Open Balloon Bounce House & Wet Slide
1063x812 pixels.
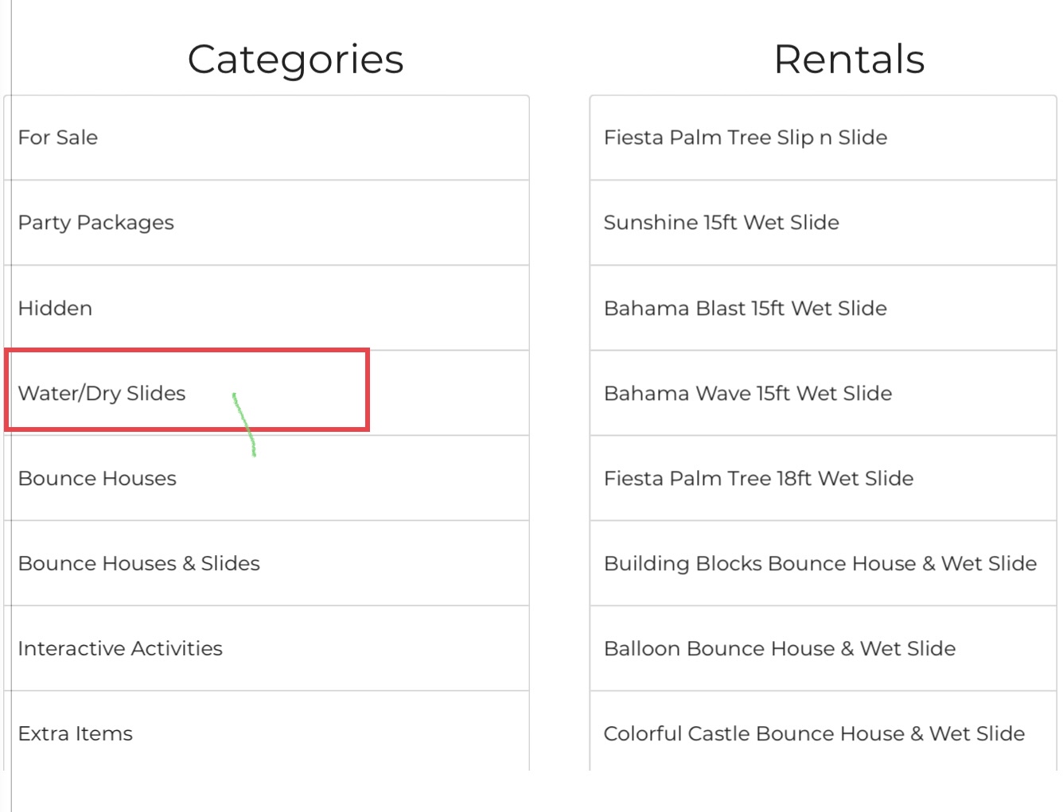click(x=780, y=648)
